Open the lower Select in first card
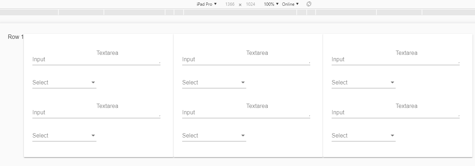This screenshot has width=475, height=166. coord(64,136)
